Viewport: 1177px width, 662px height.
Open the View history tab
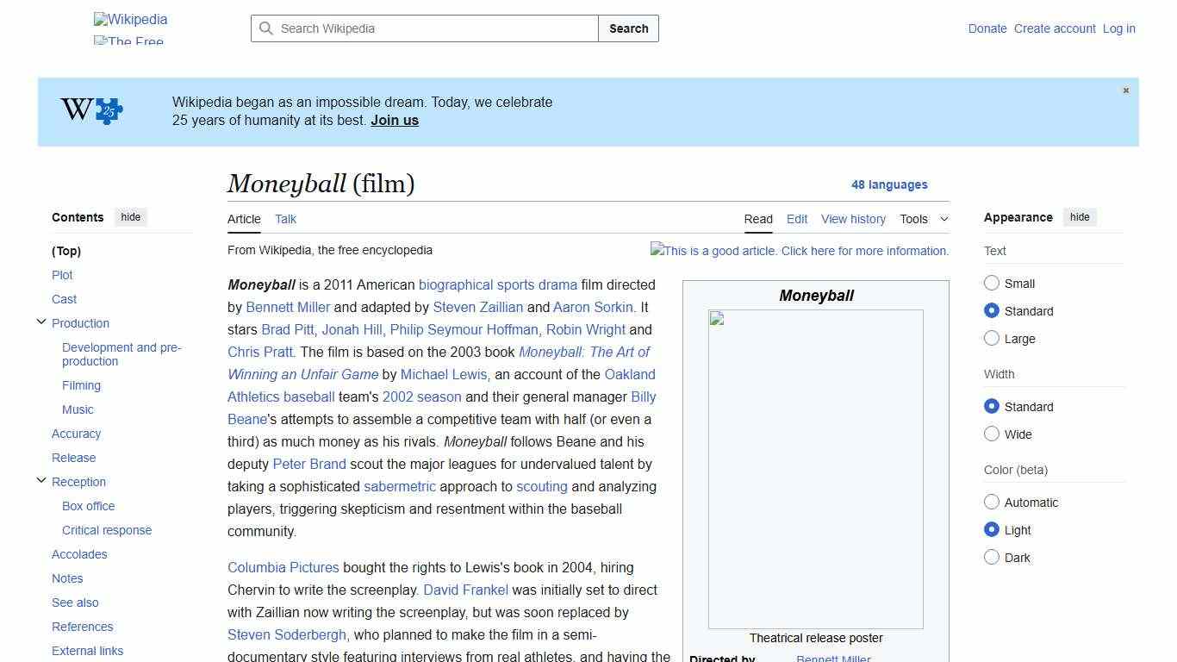(x=853, y=219)
